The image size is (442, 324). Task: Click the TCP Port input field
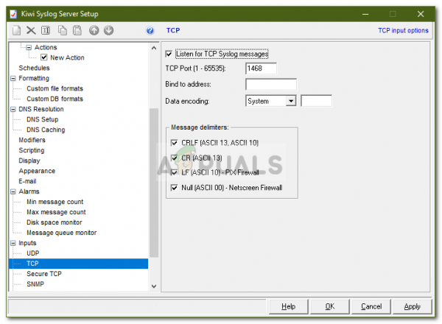[x=261, y=68]
